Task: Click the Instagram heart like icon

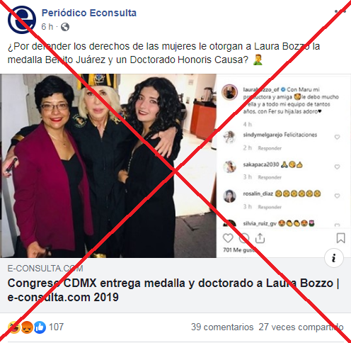Action: tap(228, 238)
